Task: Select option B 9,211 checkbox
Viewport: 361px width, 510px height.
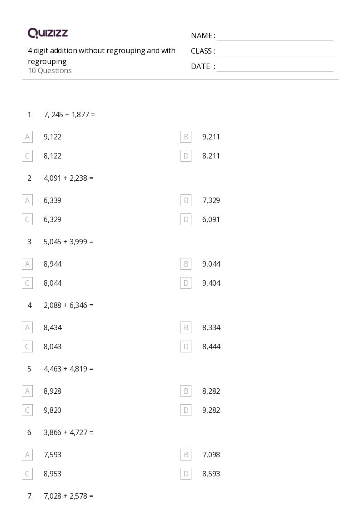Action: pyautogui.click(x=186, y=137)
